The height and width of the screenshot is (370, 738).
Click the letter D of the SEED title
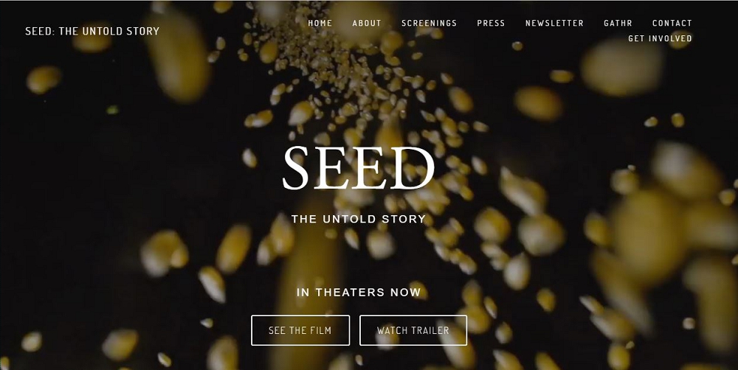pyautogui.click(x=413, y=168)
